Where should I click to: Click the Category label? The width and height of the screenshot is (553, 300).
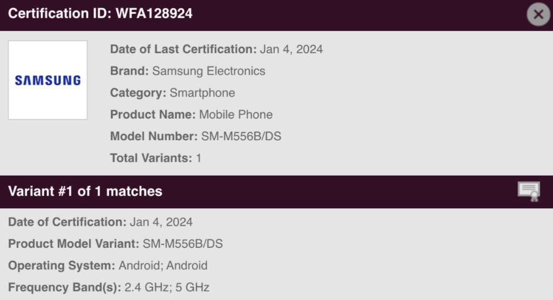coord(138,93)
